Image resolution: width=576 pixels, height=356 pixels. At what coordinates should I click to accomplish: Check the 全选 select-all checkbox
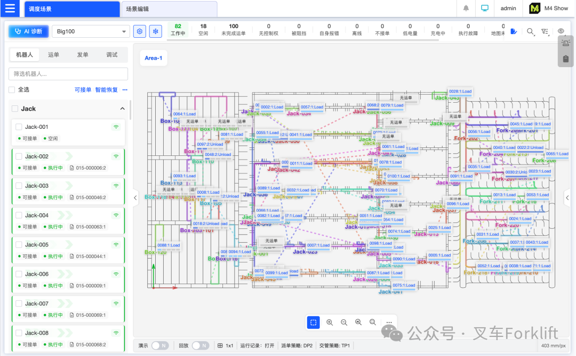pos(12,89)
